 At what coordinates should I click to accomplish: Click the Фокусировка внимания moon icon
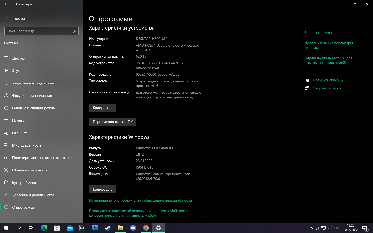coord(6,96)
